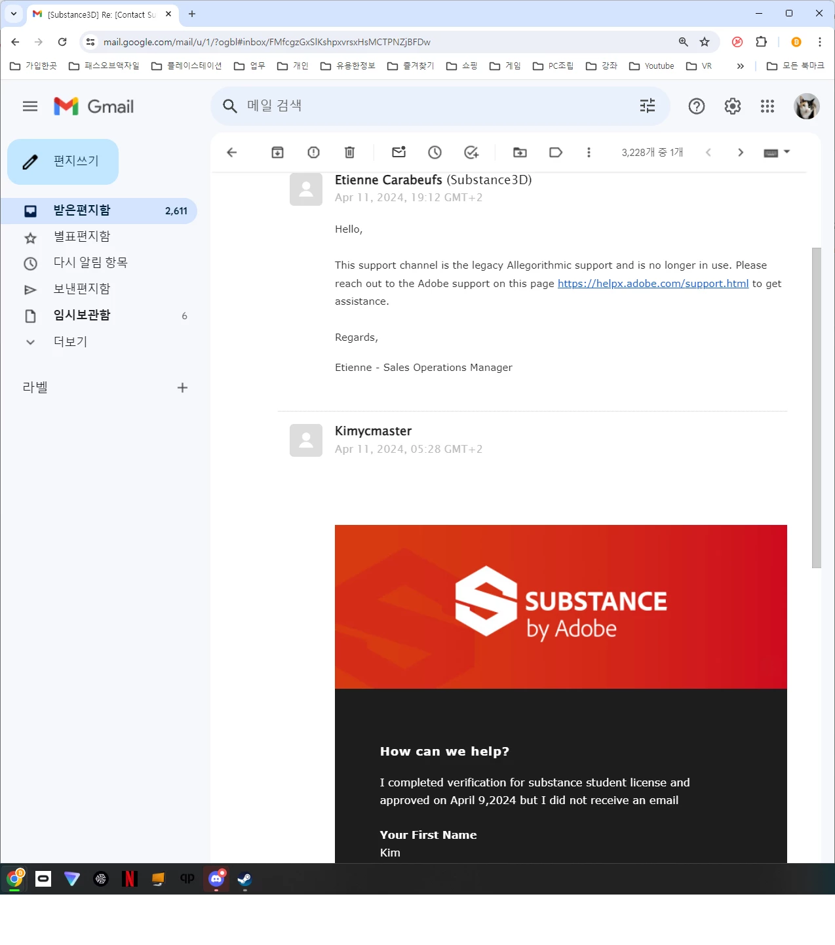Open more options three-dot menu in mail toolbar
This screenshot has height=945, width=835.
click(x=589, y=153)
